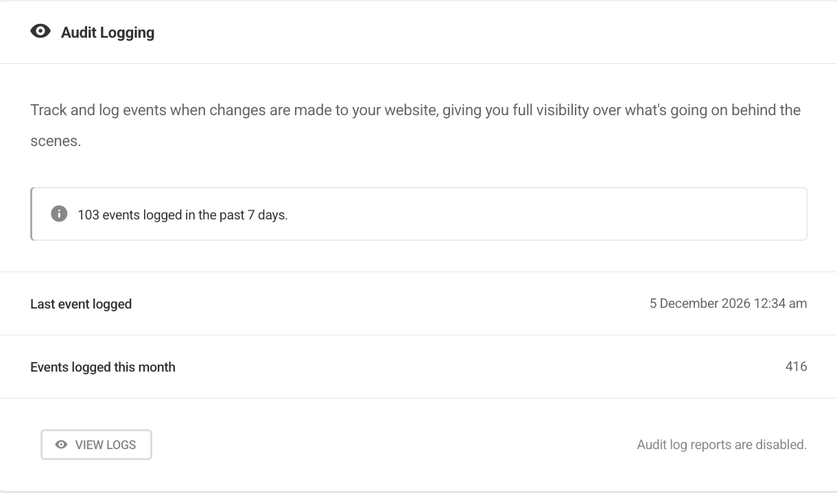Screen dimensions: 837x493
Task: Click the Audit log reports are disabled text
Action: point(721,444)
